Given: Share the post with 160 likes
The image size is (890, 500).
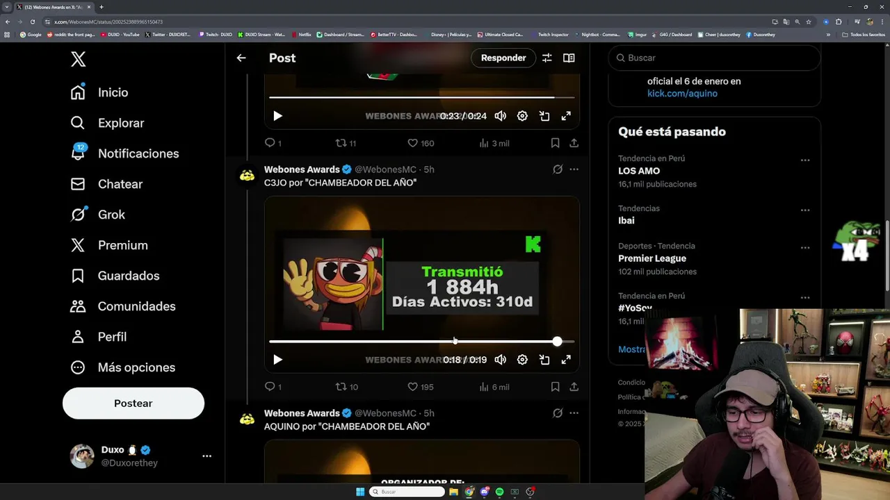Looking at the screenshot, I should (x=574, y=143).
